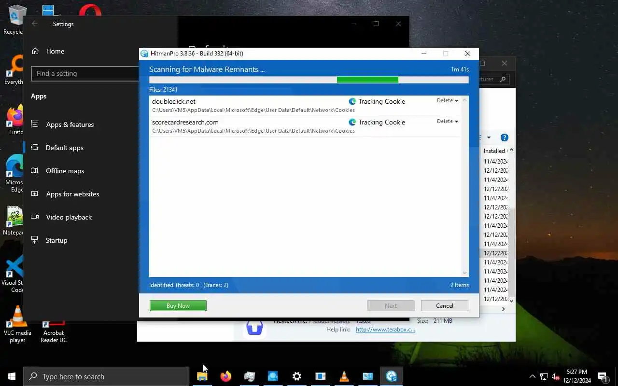Open the Delete dropdown for scorecardresearch.com

448,121
